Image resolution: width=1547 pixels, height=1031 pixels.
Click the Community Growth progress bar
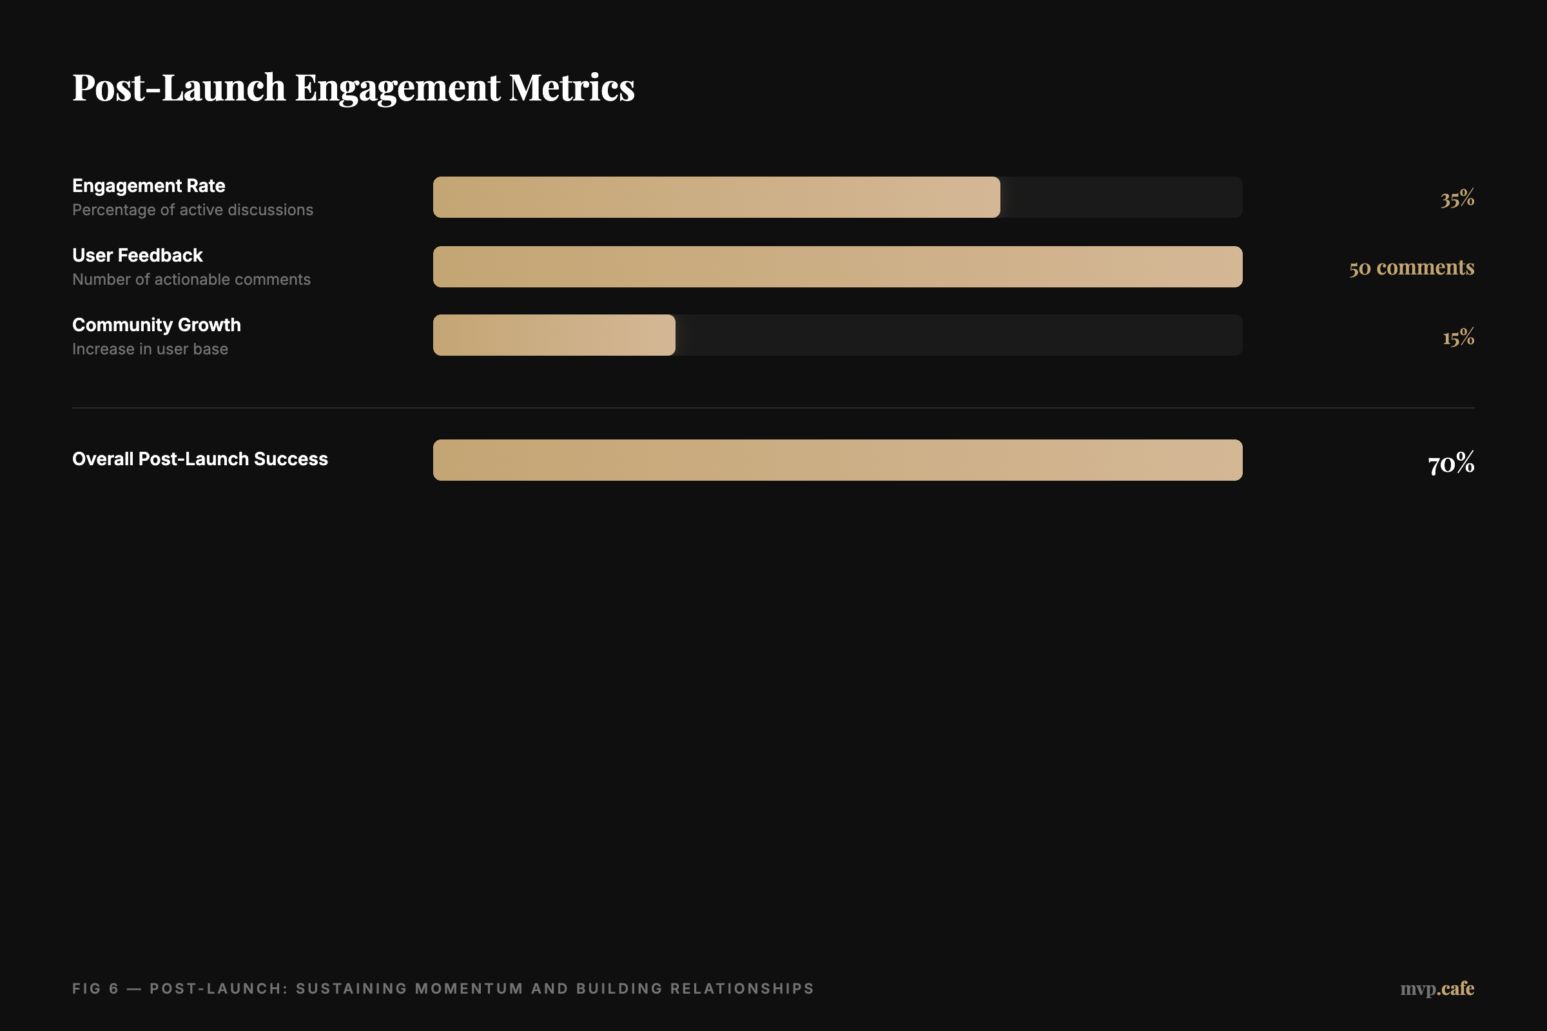click(552, 334)
